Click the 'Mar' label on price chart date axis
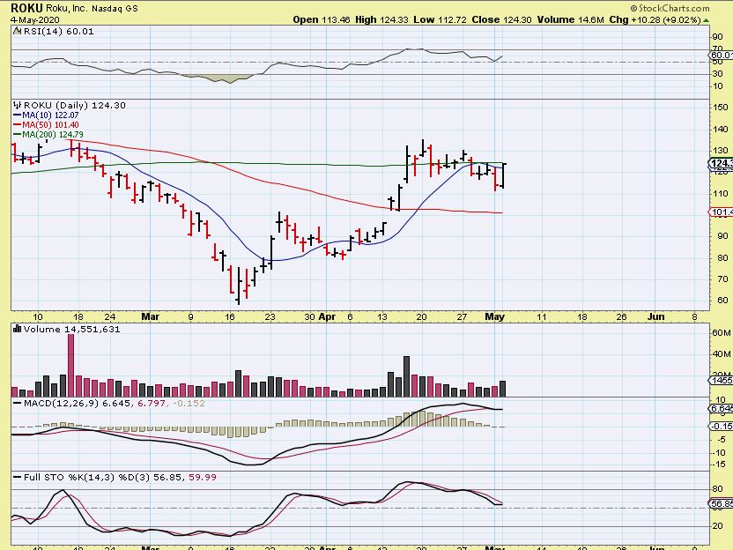733x550 pixels. pyautogui.click(x=150, y=316)
